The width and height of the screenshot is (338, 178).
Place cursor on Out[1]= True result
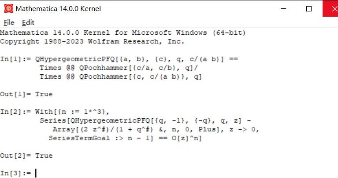26,94
